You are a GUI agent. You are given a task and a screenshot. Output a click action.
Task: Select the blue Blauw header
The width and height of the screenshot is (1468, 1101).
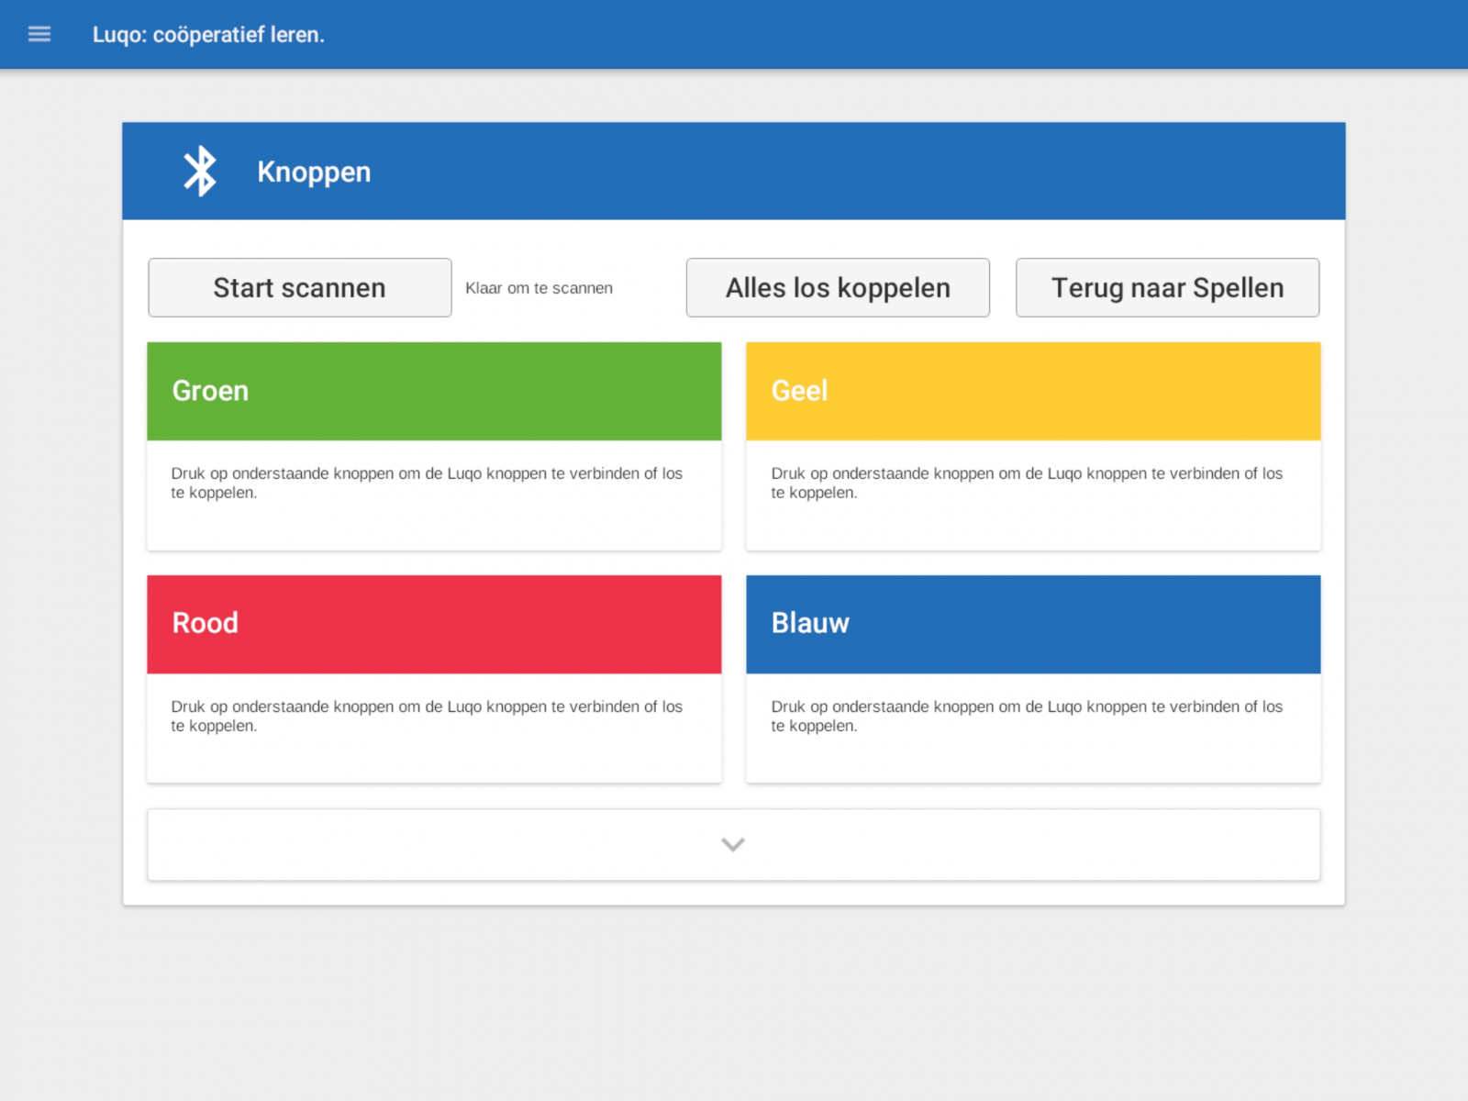(x=1032, y=624)
